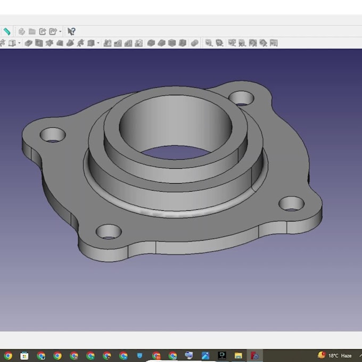Activate the What's This help pointer
The image size is (362, 362).
pos(71,31)
